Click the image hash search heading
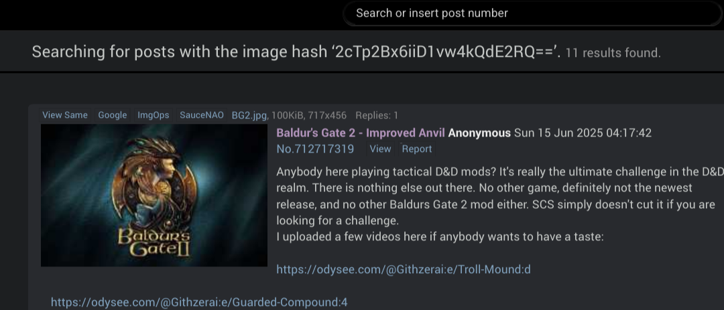Viewport: 724px width, 310px height. tap(296, 52)
